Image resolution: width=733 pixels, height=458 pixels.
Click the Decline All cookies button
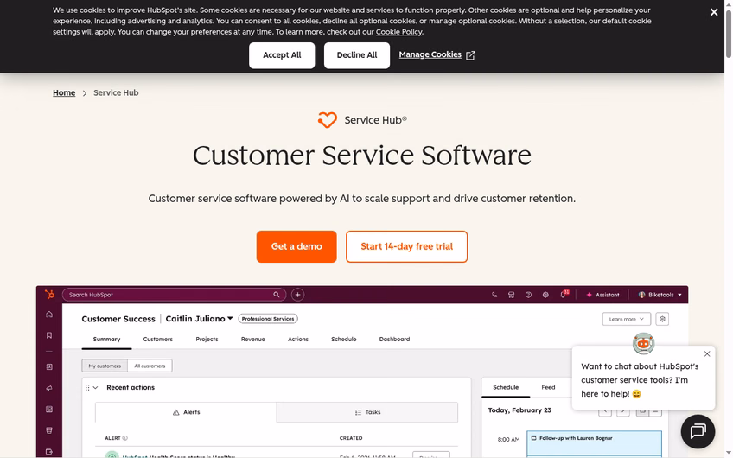[357, 55]
